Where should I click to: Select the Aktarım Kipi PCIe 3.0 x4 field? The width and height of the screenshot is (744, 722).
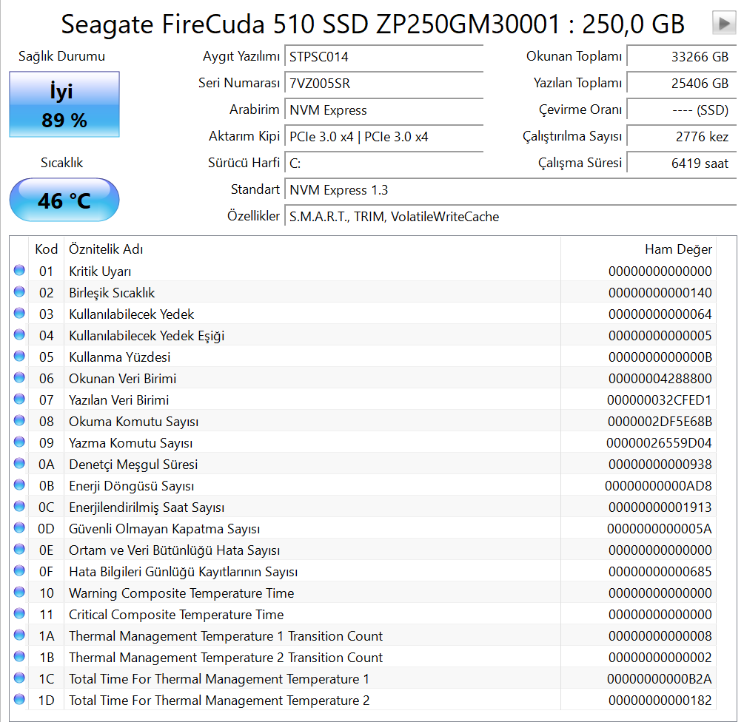click(383, 137)
